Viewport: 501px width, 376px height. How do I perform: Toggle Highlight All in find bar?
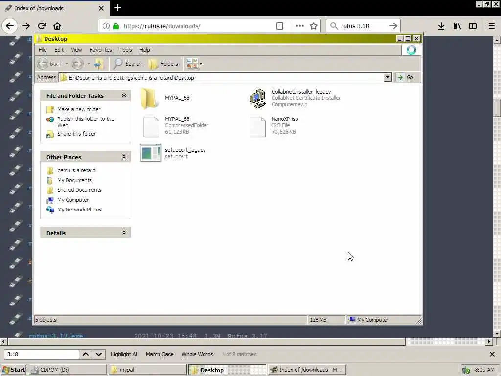(124, 354)
